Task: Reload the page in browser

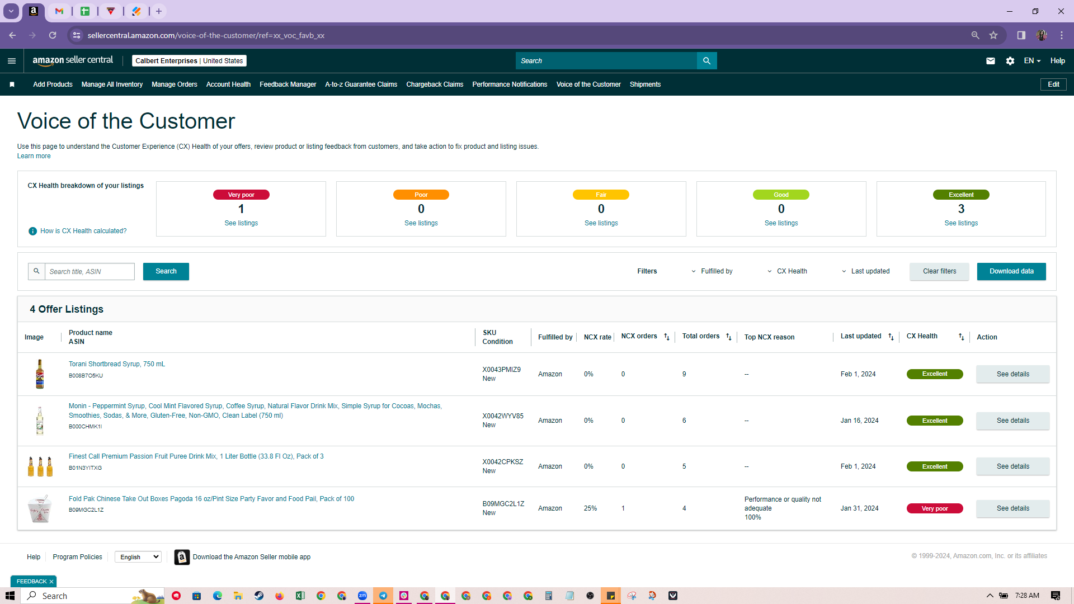Action: tap(53, 35)
